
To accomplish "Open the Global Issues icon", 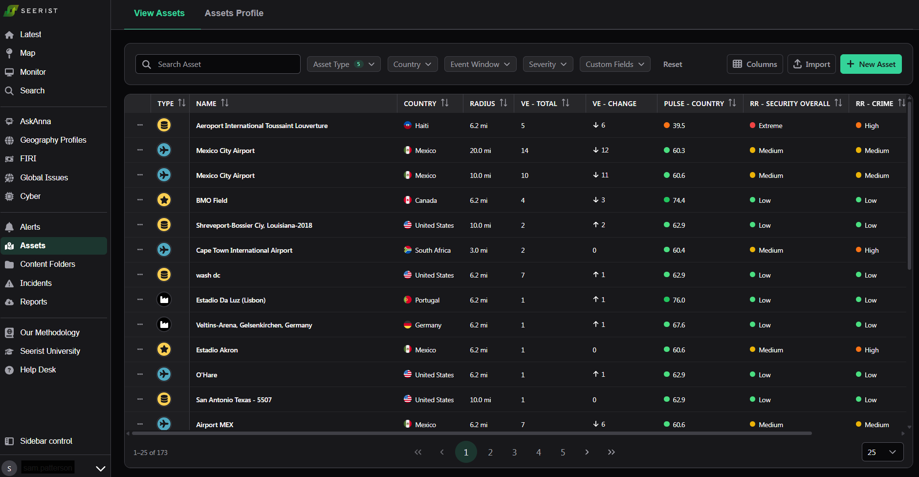I will (x=9, y=178).
